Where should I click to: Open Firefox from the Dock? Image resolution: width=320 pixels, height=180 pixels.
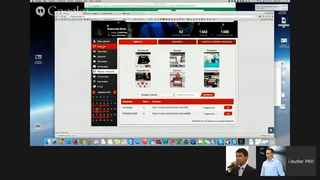[75, 141]
